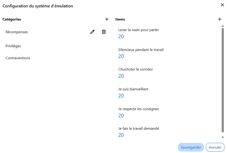The height and width of the screenshot is (153, 227).
Task: Edit the Récompenses category with pencil icon
Action: click(92, 32)
